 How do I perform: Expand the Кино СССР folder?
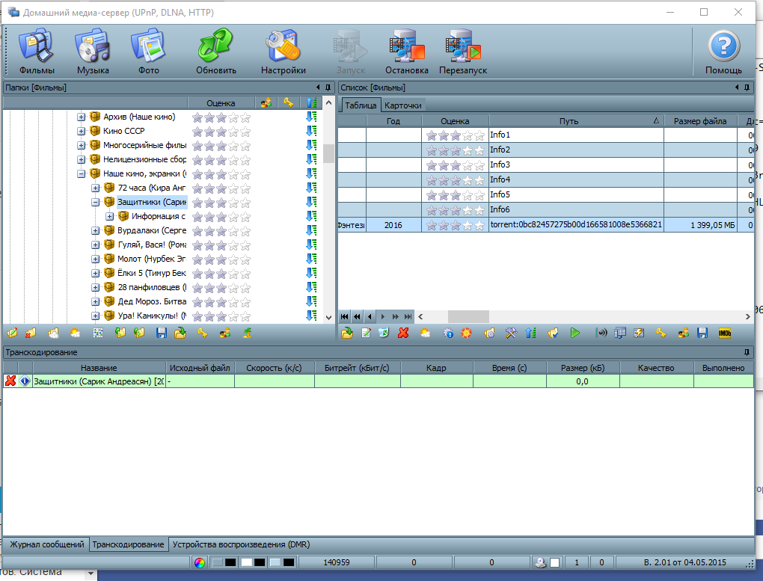[82, 131]
